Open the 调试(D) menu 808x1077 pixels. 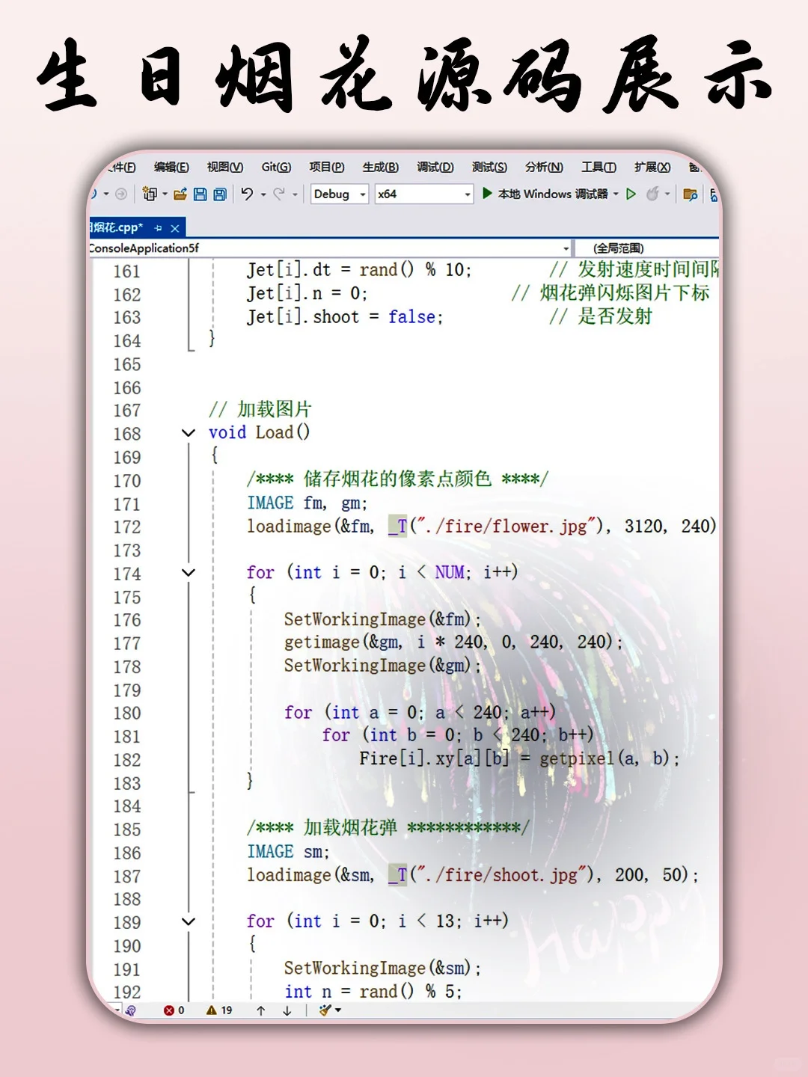(435, 168)
